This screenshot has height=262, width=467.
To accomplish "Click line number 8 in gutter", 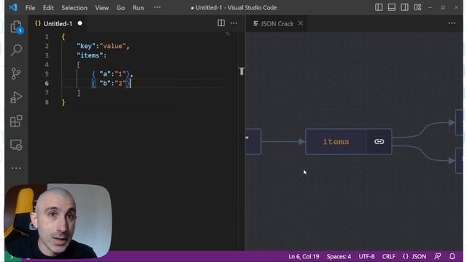I will [47, 102].
